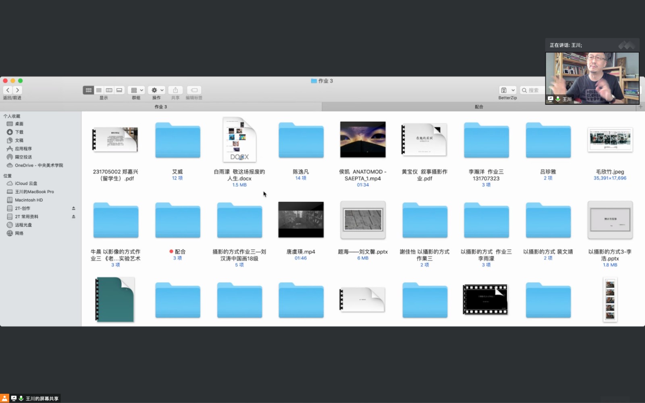Viewport: 645px width, 403px height.
Task: Select 侯凯 ANATOMOD mp4 video thumbnail
Action: 363,139
